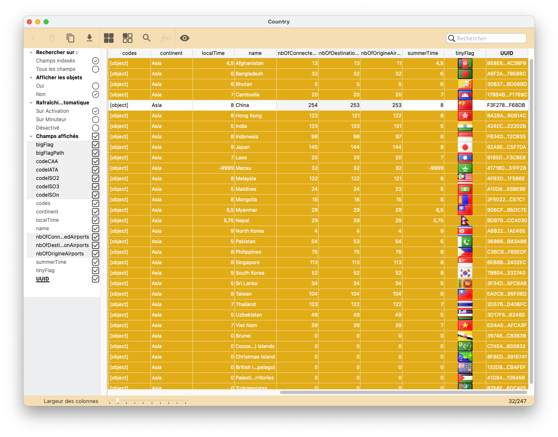Sort by the continent column header
558x437 pixels.
tap(171, 53)
